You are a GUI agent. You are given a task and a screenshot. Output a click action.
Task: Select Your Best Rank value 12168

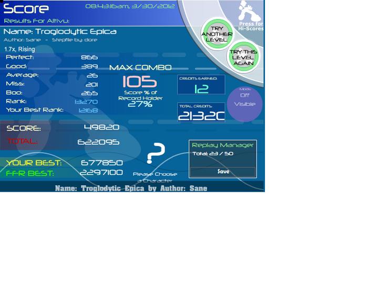(88, 110)
